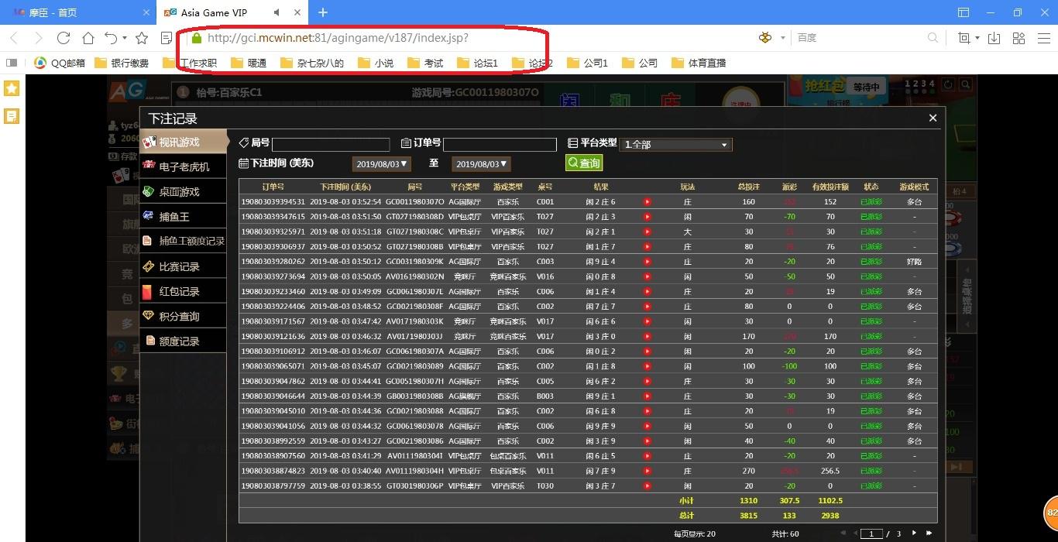
Task: Jump to the last page of records
Action: tap(929, 533)
